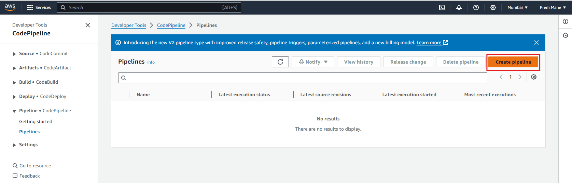Screen dimensions: 572x183
Task: Click the Pipelines breadcrumb text
Action: pos(207,25)
